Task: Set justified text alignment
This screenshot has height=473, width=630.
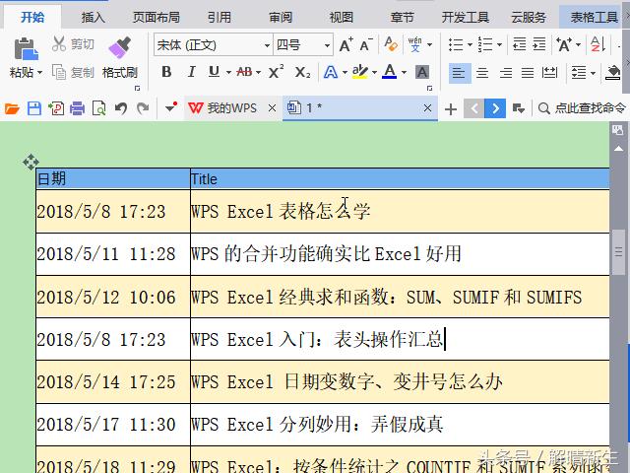Action: click(528, 73)
